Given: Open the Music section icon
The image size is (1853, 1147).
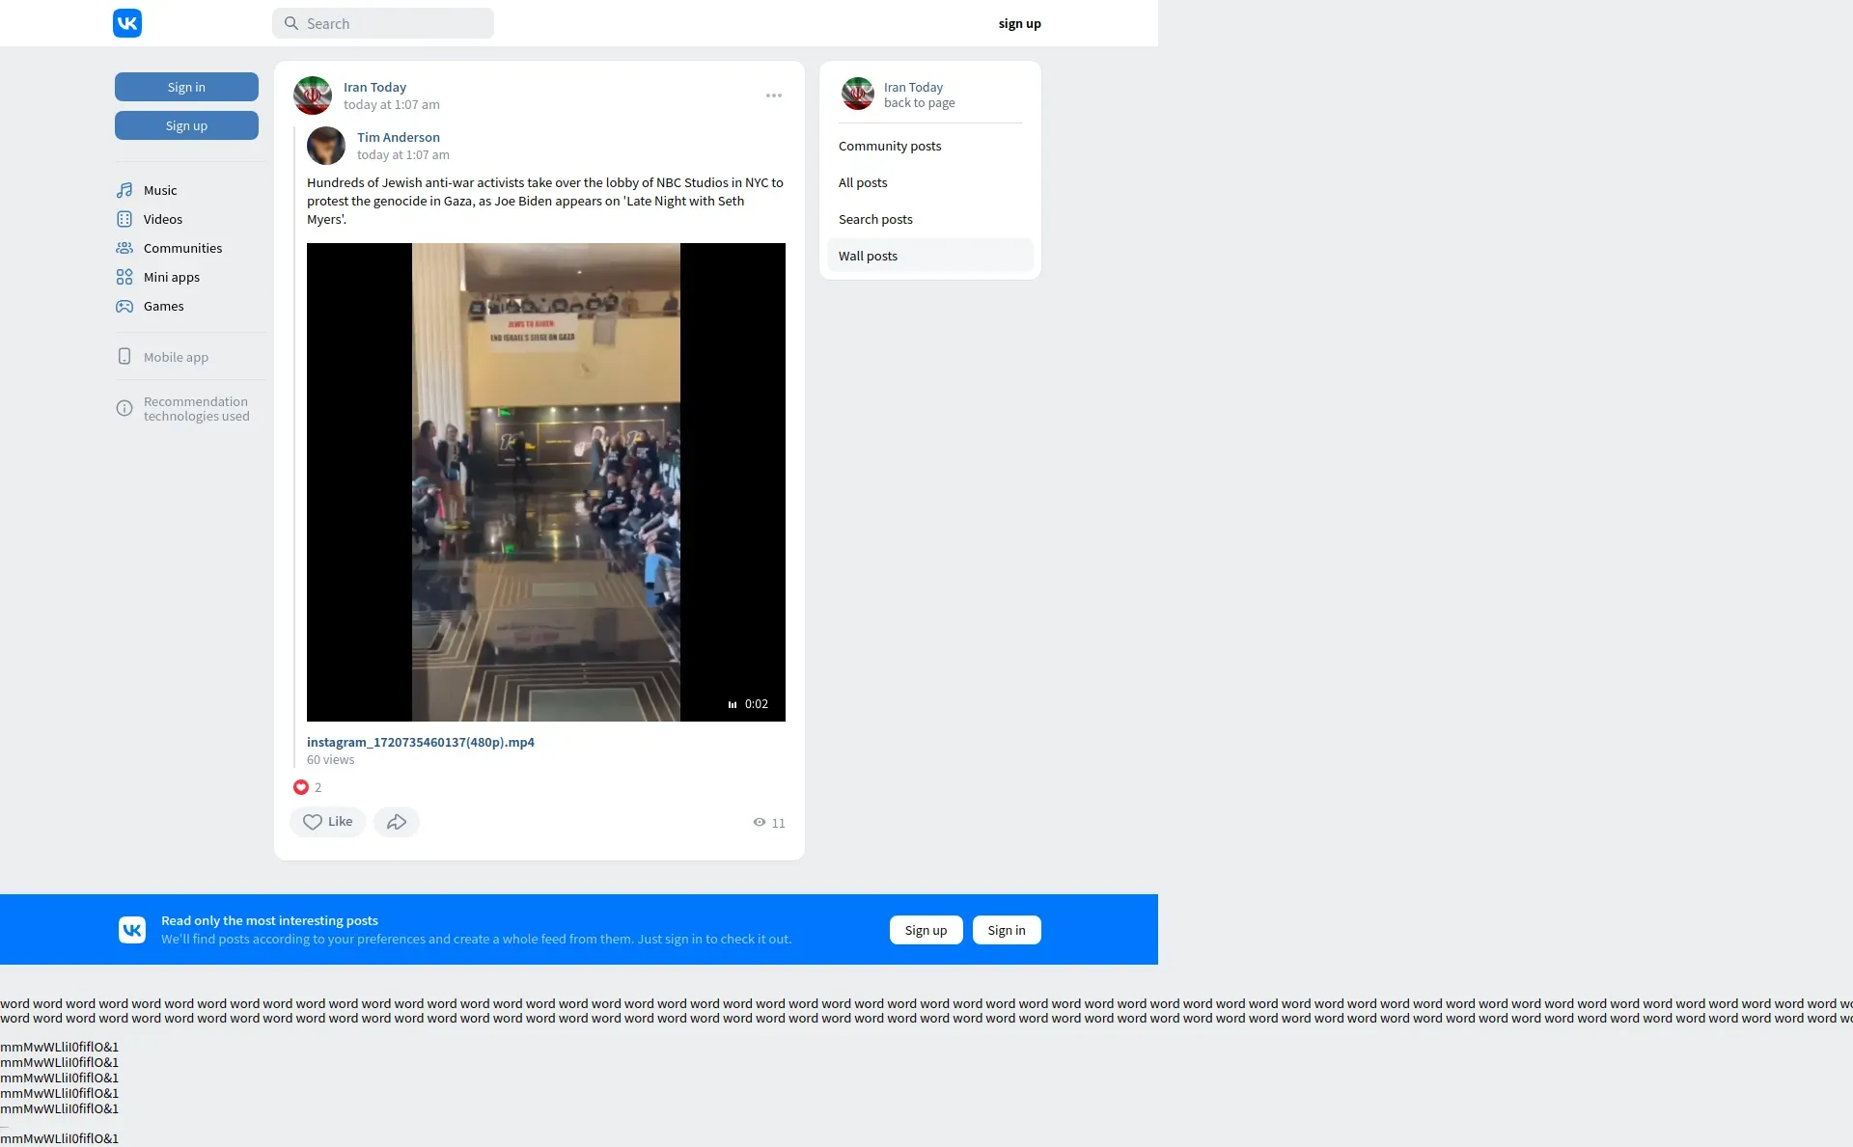Looking at the screenshot, I should pos(124,190).
